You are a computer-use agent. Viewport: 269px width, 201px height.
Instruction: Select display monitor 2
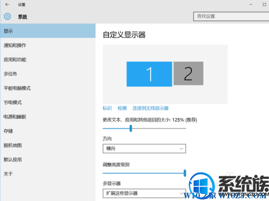188,74
